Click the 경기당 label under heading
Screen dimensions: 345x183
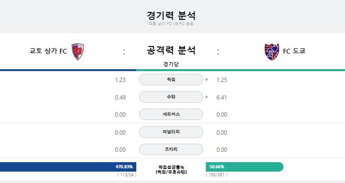click(171, 64)
